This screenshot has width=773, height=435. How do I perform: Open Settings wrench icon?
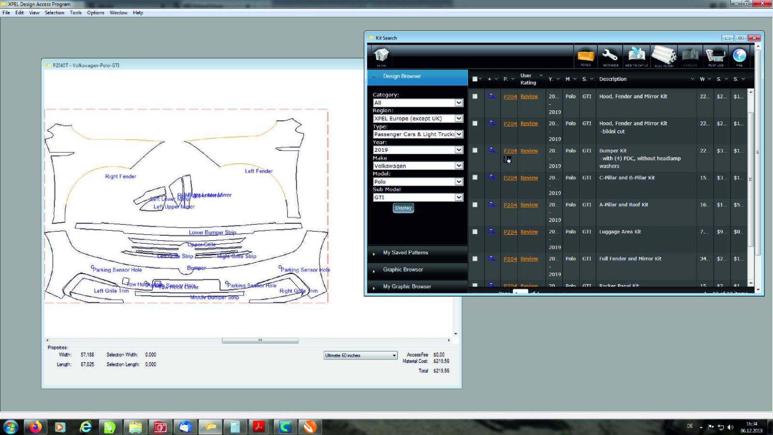(610, 56)
